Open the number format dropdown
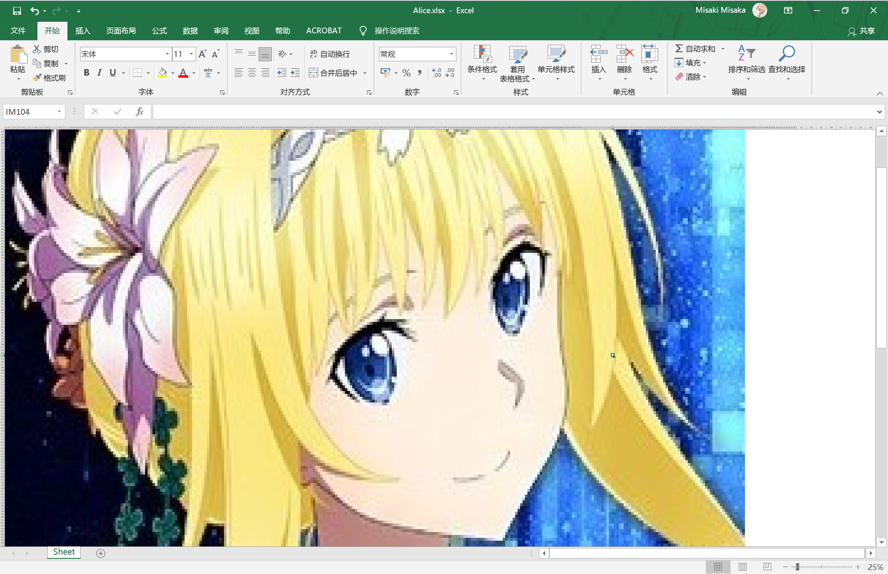The image size is (888, 574). [451, 54]
